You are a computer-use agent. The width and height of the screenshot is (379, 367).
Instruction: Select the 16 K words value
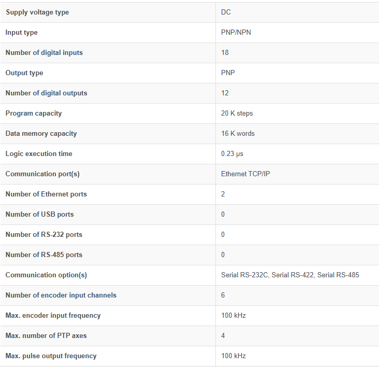pyautogui.click(x=238, y=134)
